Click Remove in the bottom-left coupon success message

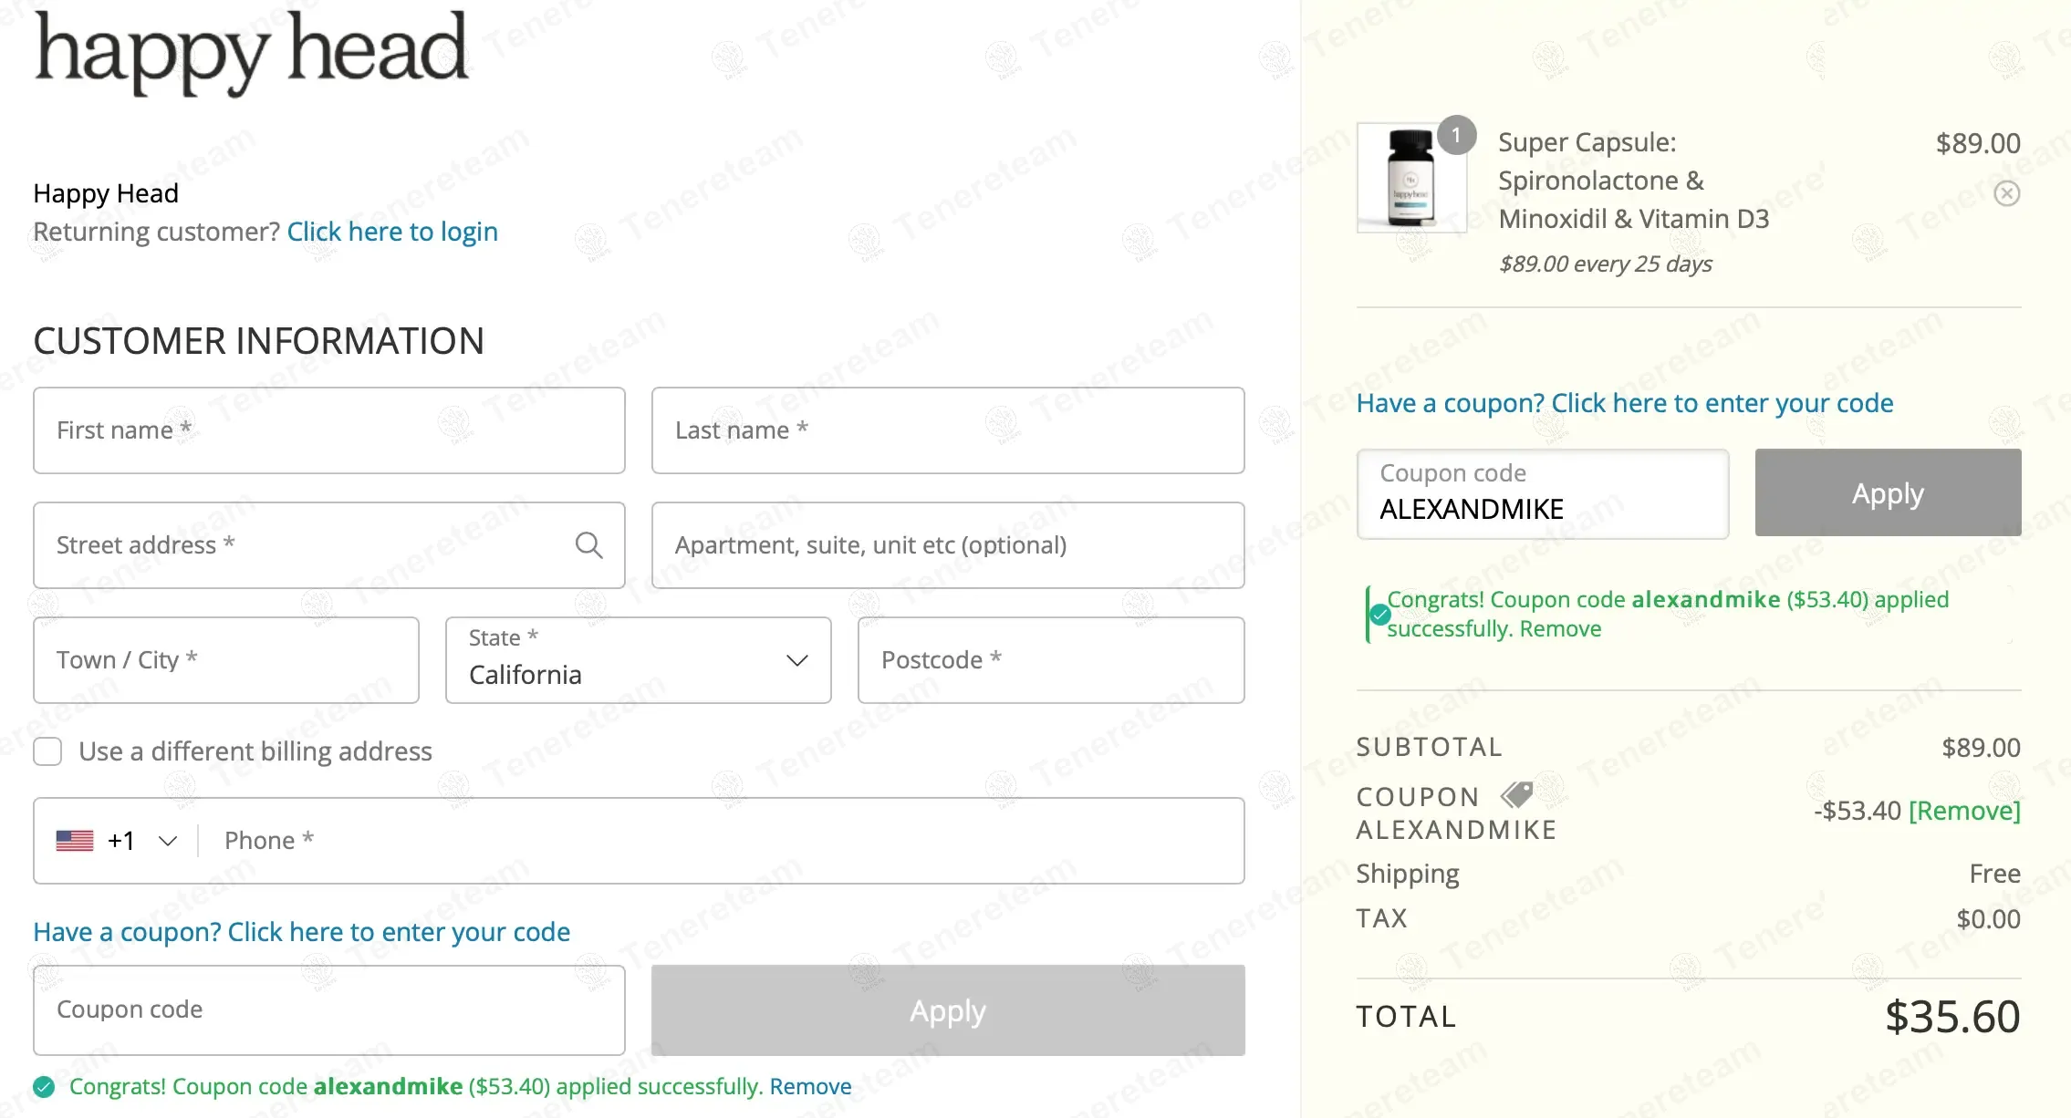point(810,1087)
